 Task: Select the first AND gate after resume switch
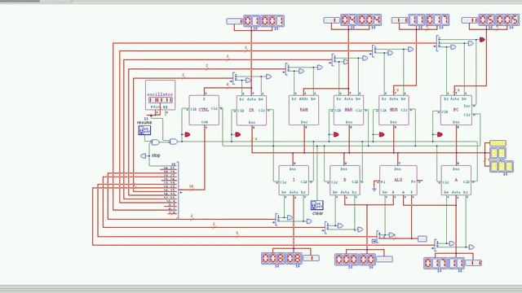click(156, 142)
